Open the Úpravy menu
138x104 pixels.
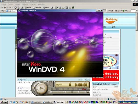(x=10, y=4)
